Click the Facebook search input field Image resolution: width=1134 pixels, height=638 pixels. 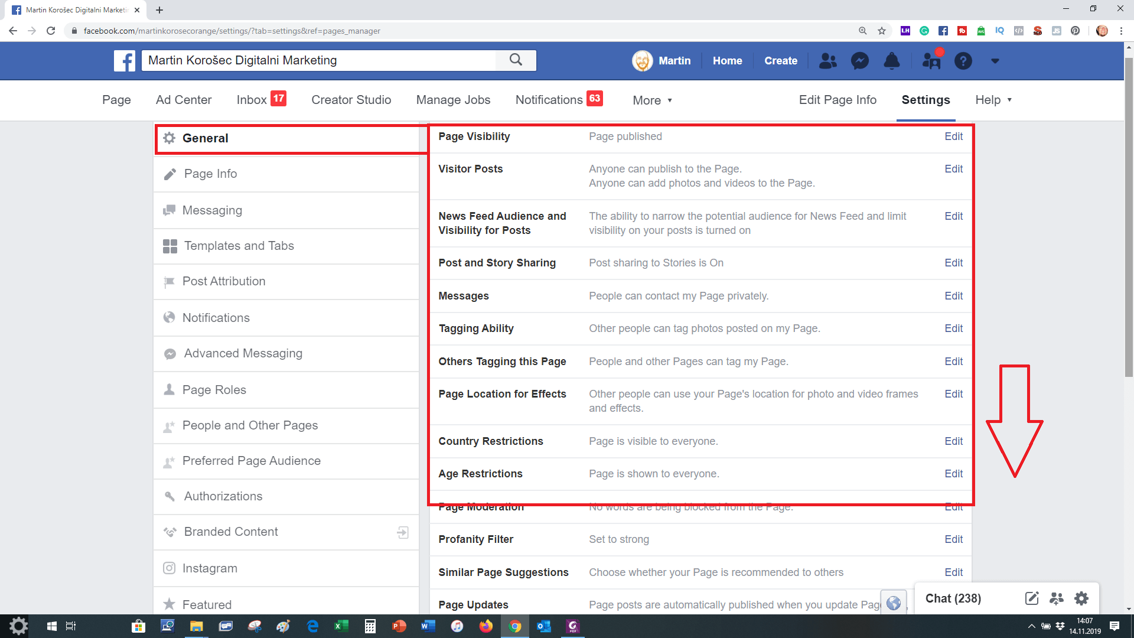click(x=319, y=60)
